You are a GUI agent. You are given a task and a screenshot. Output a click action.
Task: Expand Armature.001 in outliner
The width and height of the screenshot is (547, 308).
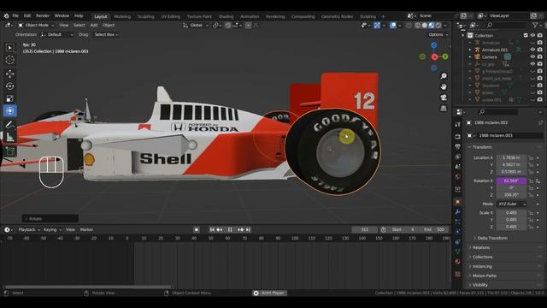click(x=470, y=50)
